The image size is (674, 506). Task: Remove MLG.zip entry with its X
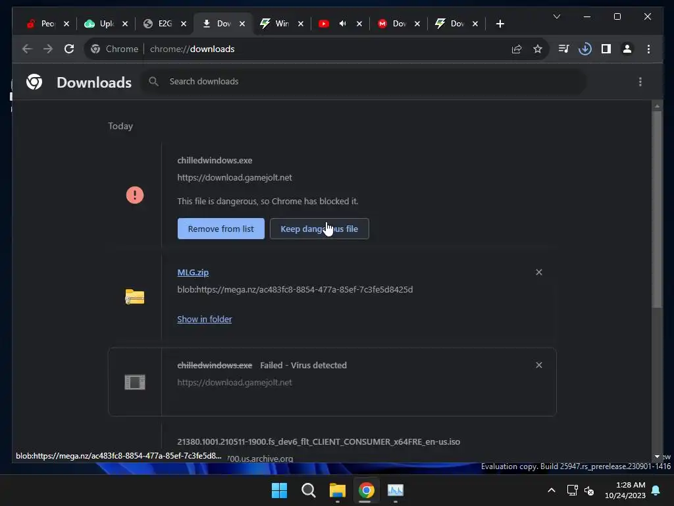coord(538,272)
